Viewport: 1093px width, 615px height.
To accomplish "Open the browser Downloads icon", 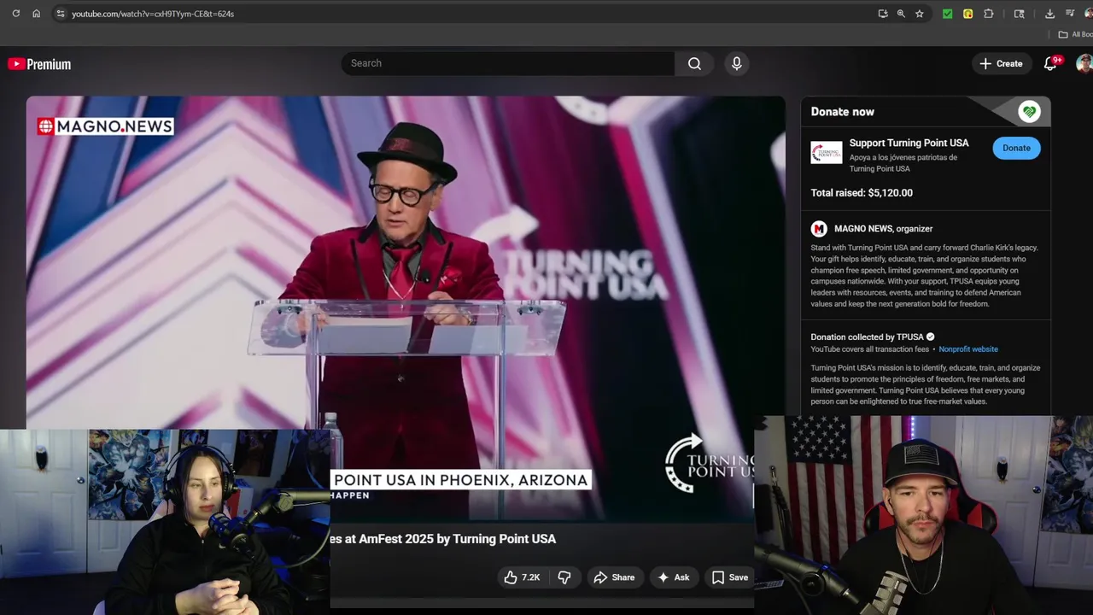I will [x=1049, y=14].
